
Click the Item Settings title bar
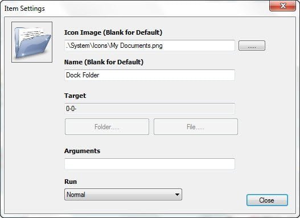tap(134, 9)
